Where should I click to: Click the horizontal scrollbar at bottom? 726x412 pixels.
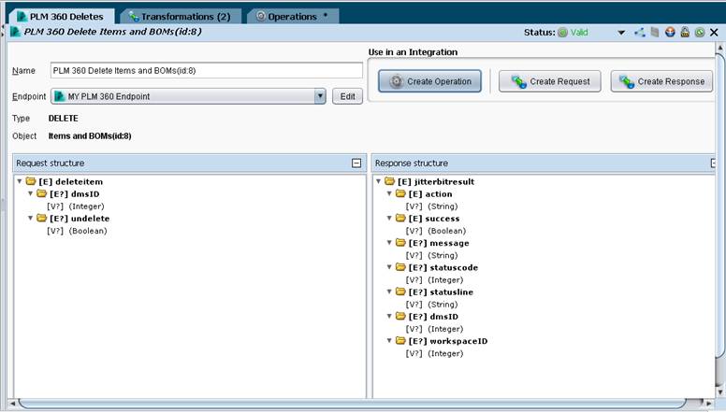click(x=352, y=404)
